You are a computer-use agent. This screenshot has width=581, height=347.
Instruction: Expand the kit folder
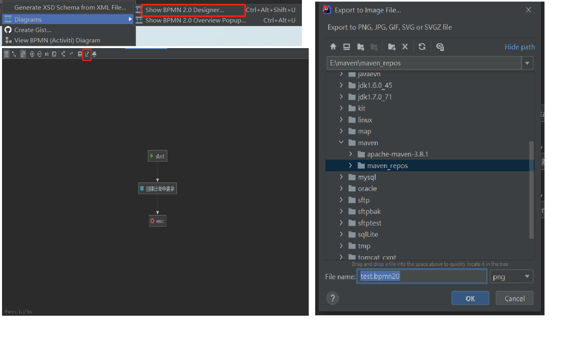[x=341, y=108]
